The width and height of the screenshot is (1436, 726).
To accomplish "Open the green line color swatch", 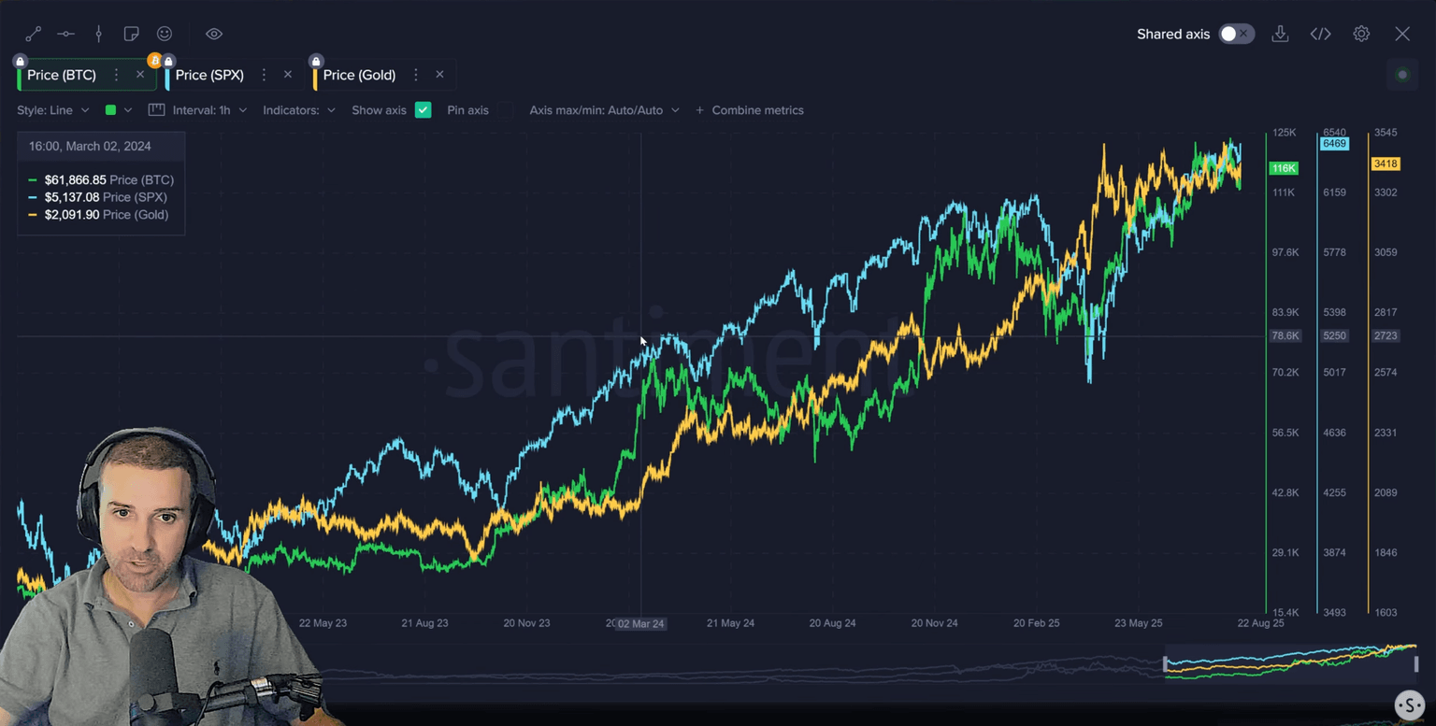I will click(x=111, y=110).
